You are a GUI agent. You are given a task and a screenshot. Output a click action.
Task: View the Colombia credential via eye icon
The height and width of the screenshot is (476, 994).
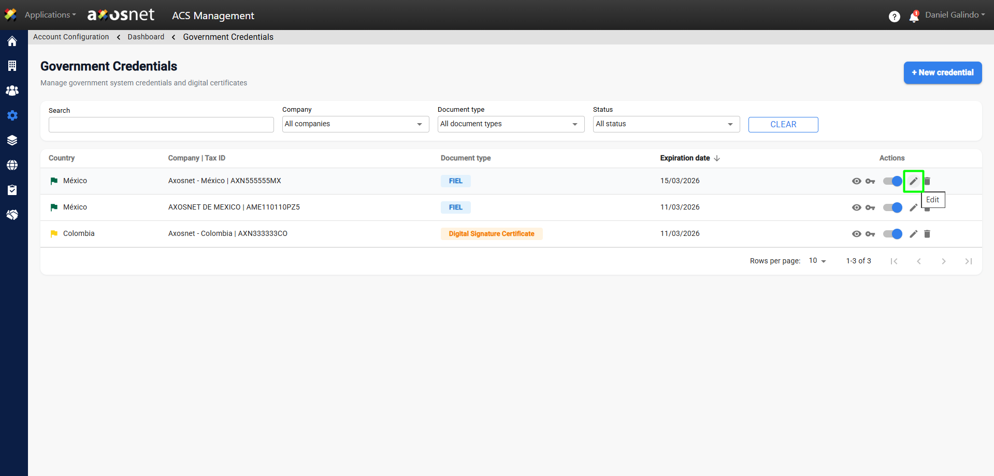click(857, 234)
